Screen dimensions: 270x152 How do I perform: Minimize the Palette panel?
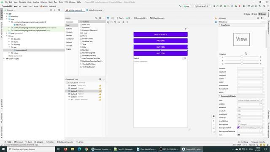click(104, 18)
